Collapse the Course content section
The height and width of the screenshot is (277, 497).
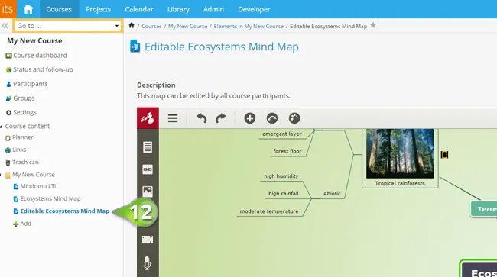pyautogui.click(x=2, y=127)
